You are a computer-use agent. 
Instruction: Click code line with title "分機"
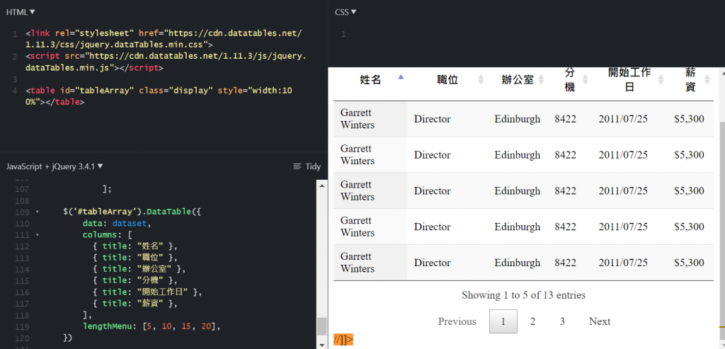click(135, 280)
